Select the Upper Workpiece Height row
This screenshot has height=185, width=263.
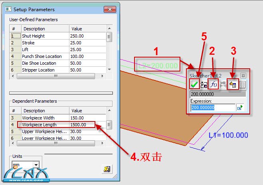58,131
